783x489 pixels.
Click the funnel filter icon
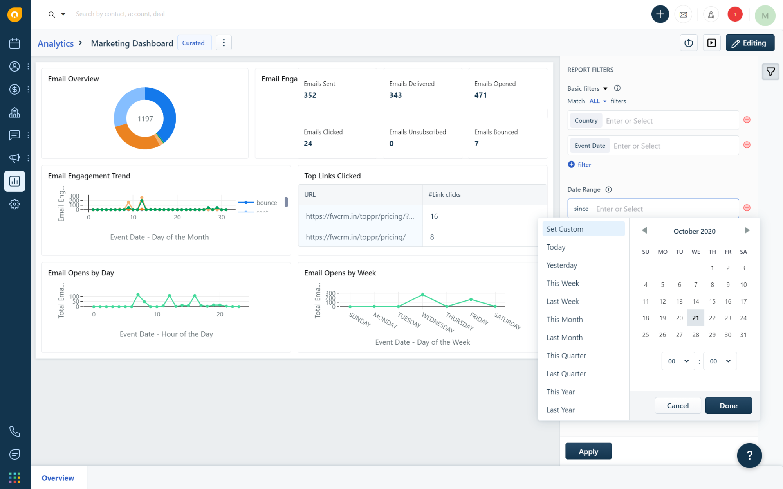pos(770,72)
